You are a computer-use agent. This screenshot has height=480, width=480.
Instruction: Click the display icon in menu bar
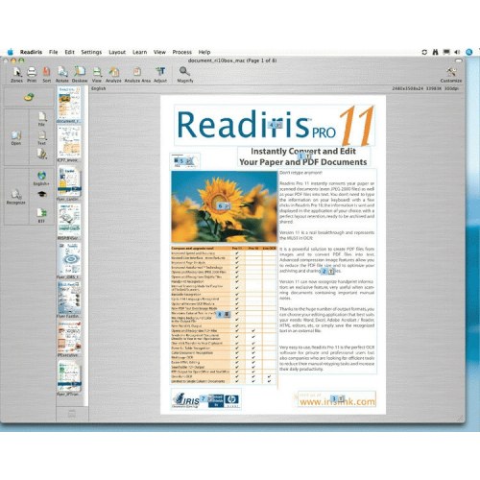click(x=446, y=52)
